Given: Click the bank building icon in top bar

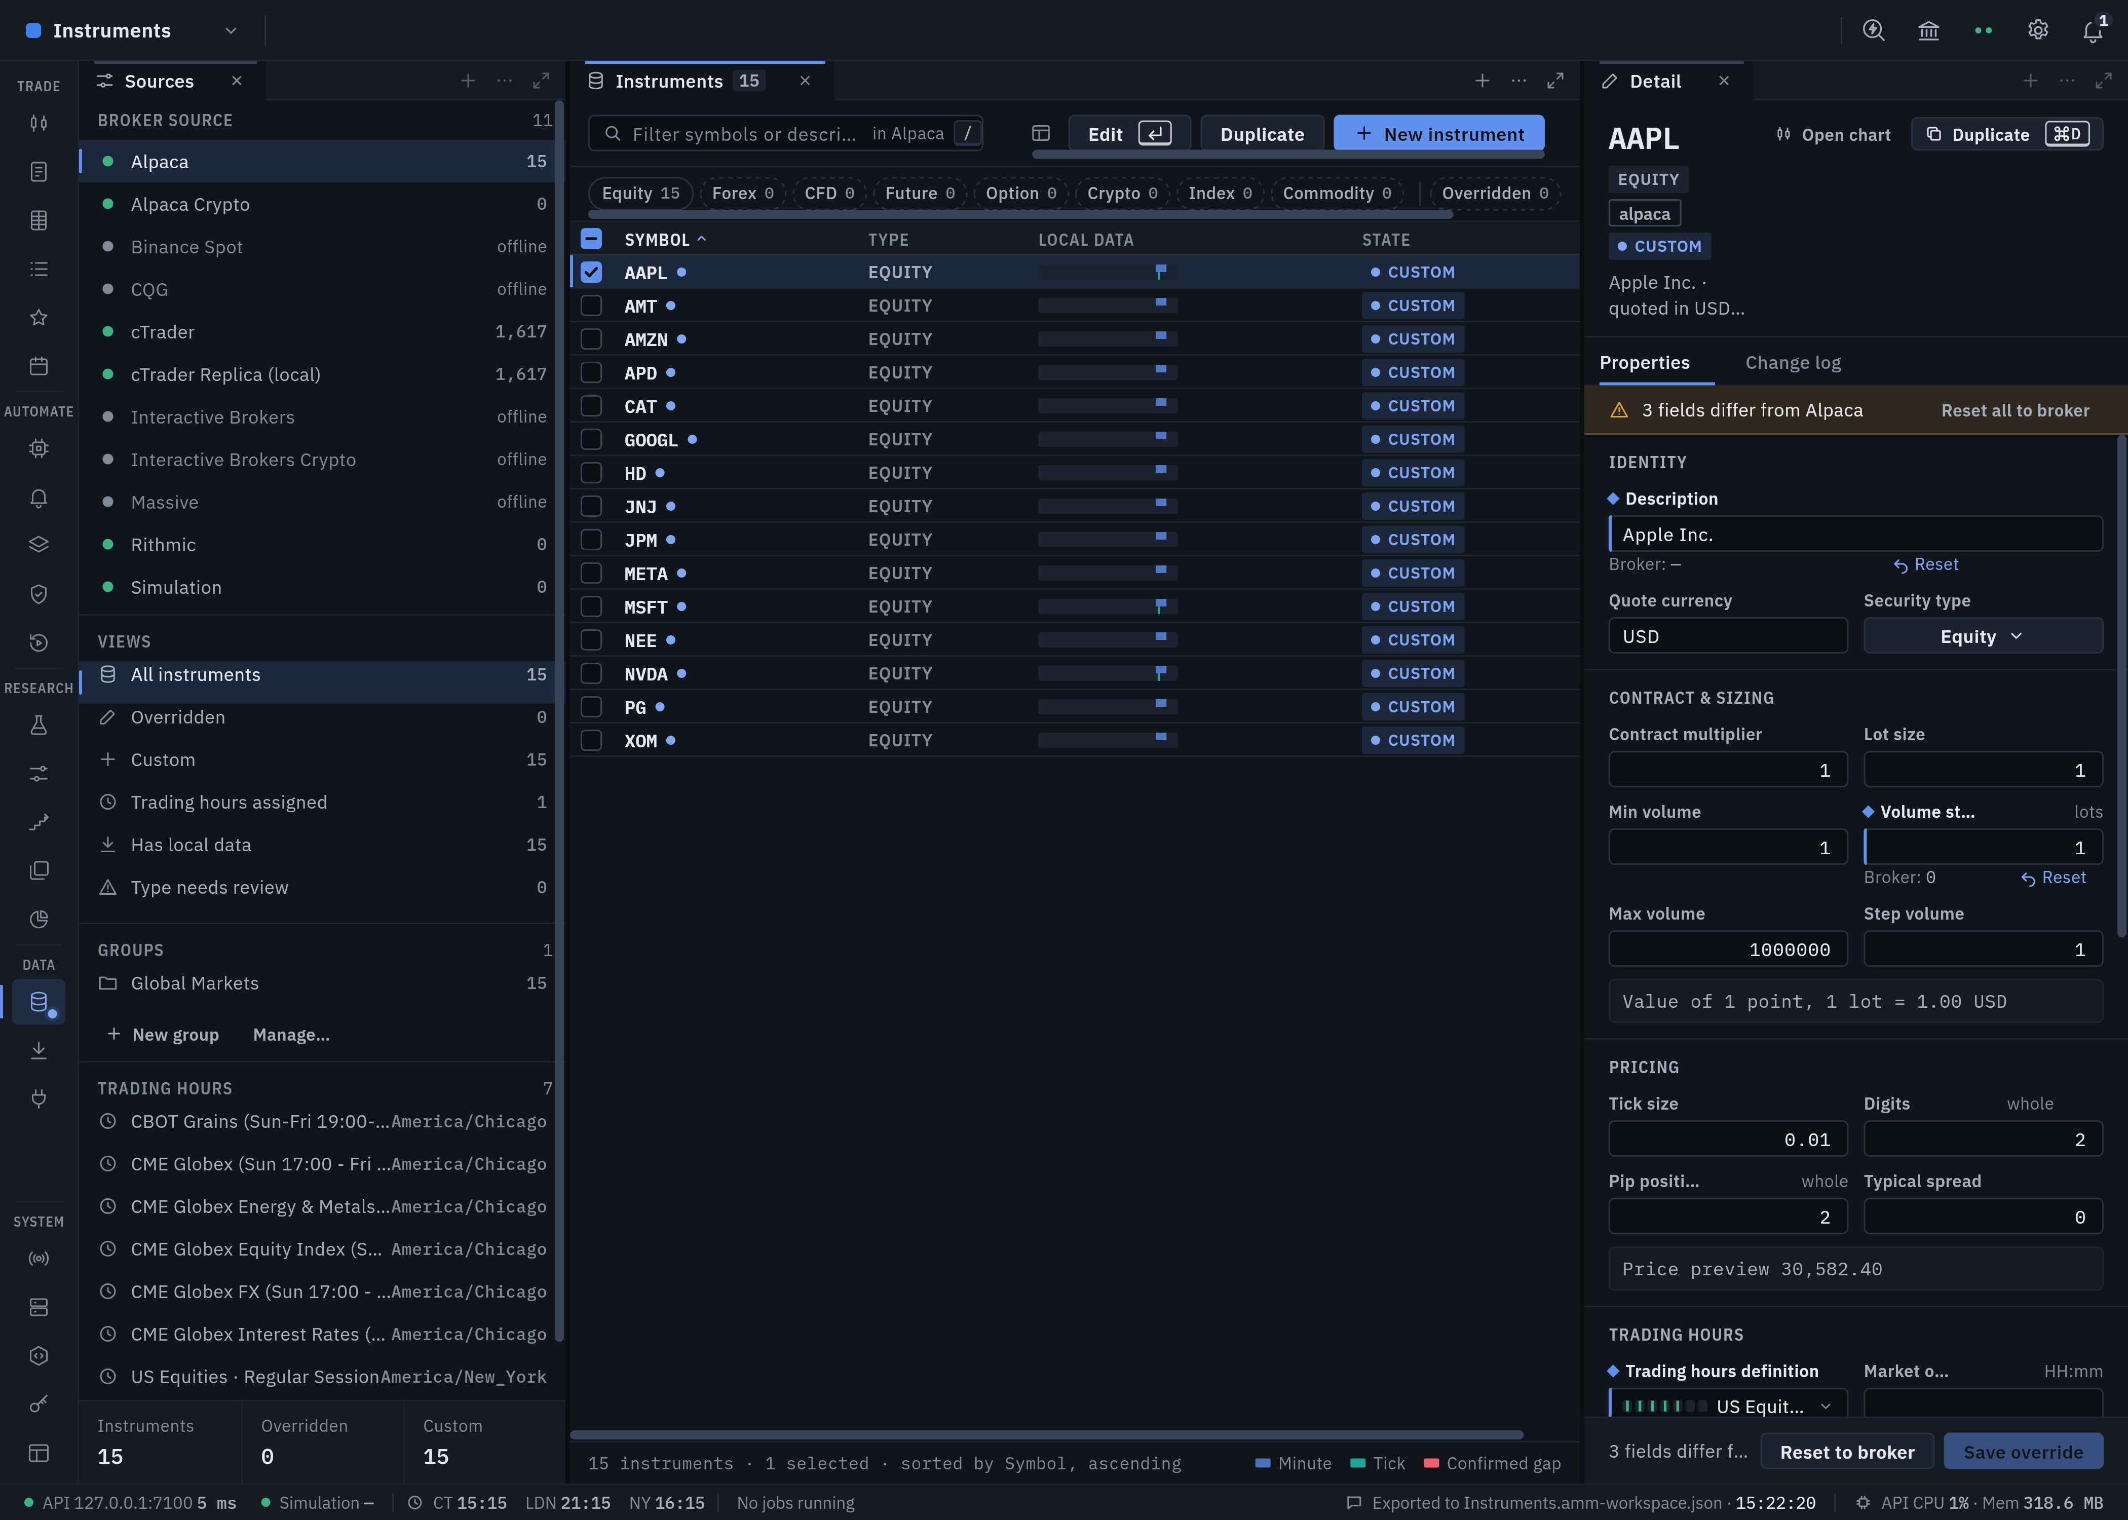Looking at the screenshot, I should [1928, 30].
